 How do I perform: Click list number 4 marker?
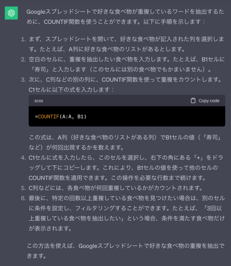tap(23, 158)
